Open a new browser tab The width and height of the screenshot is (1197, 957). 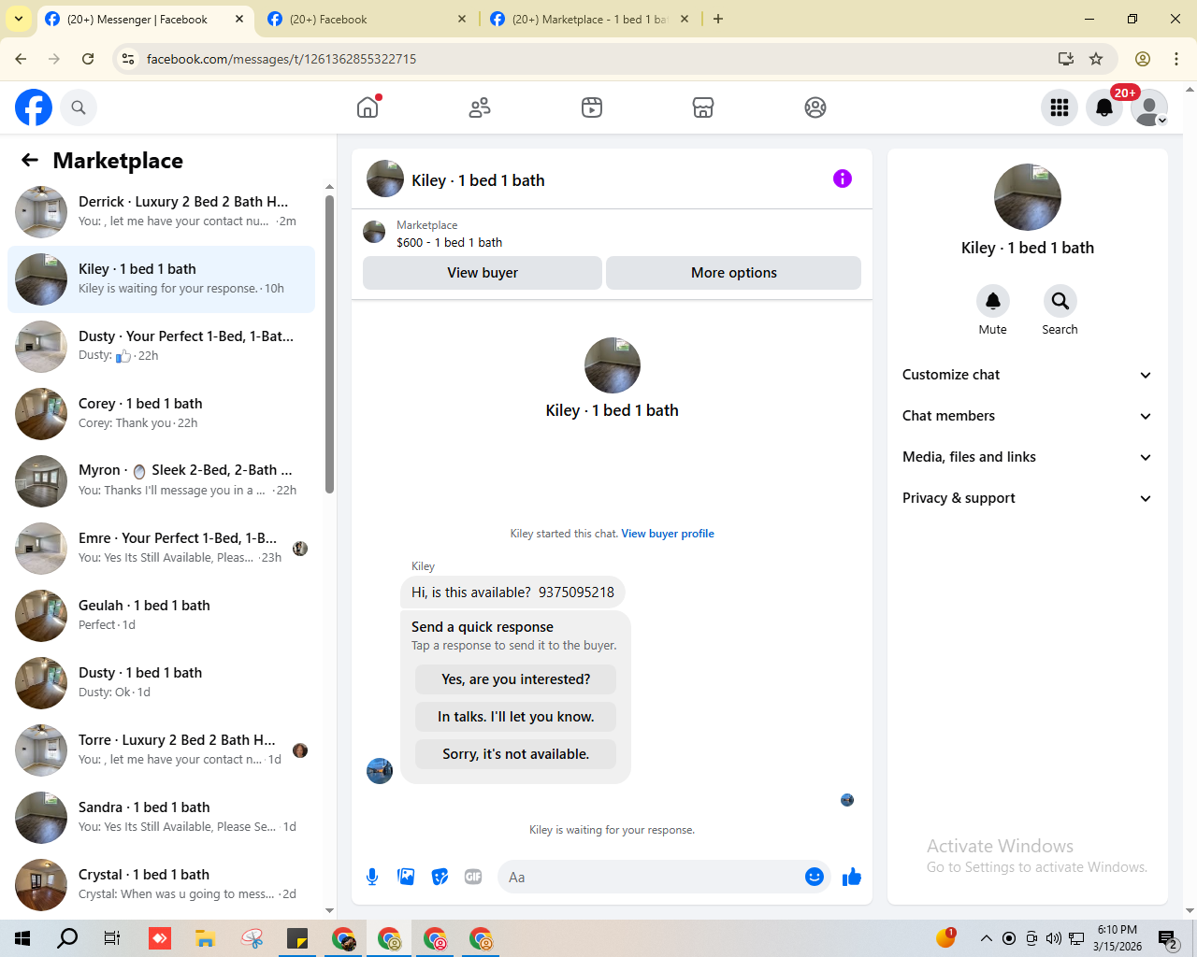click(718, 19)
